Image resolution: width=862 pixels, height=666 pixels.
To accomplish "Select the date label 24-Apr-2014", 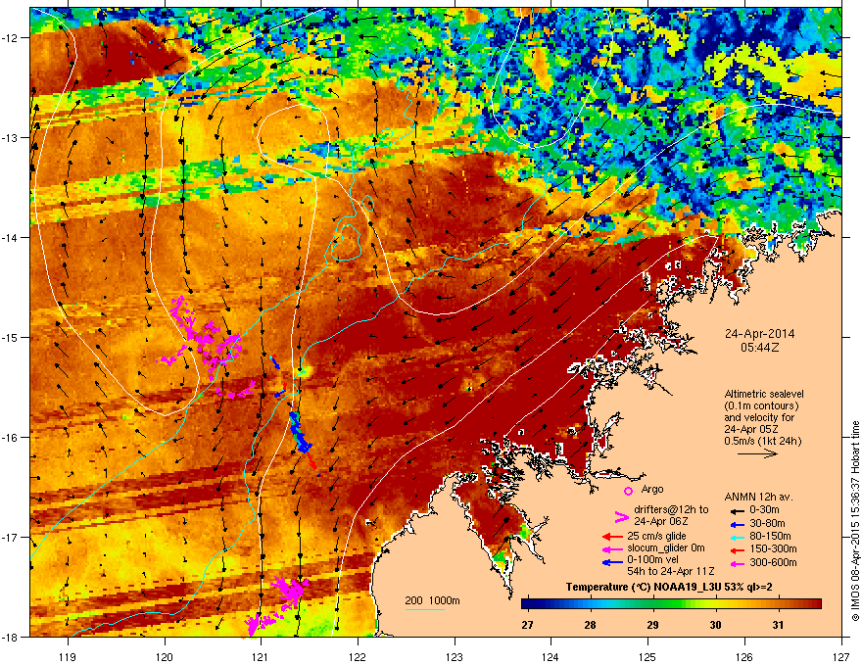I will pyautogui.click(x=759, y=334).
